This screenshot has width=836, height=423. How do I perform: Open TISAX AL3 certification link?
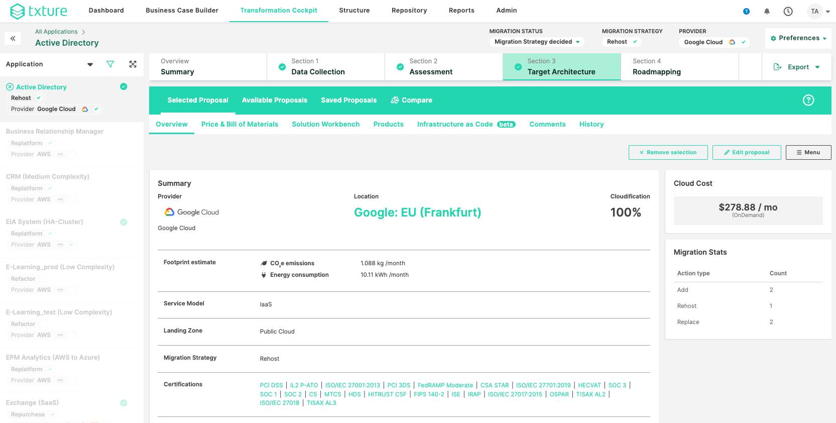pos(321,403)
